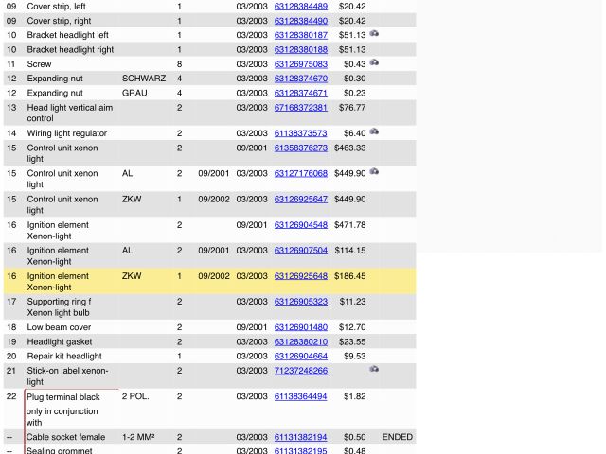Open control unit xenon part 61358376273
606x454 pixels.
(x=300, y=148)
